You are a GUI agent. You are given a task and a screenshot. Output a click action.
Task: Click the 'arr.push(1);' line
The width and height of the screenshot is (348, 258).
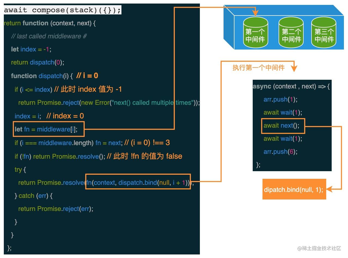[x=280, y=99]
